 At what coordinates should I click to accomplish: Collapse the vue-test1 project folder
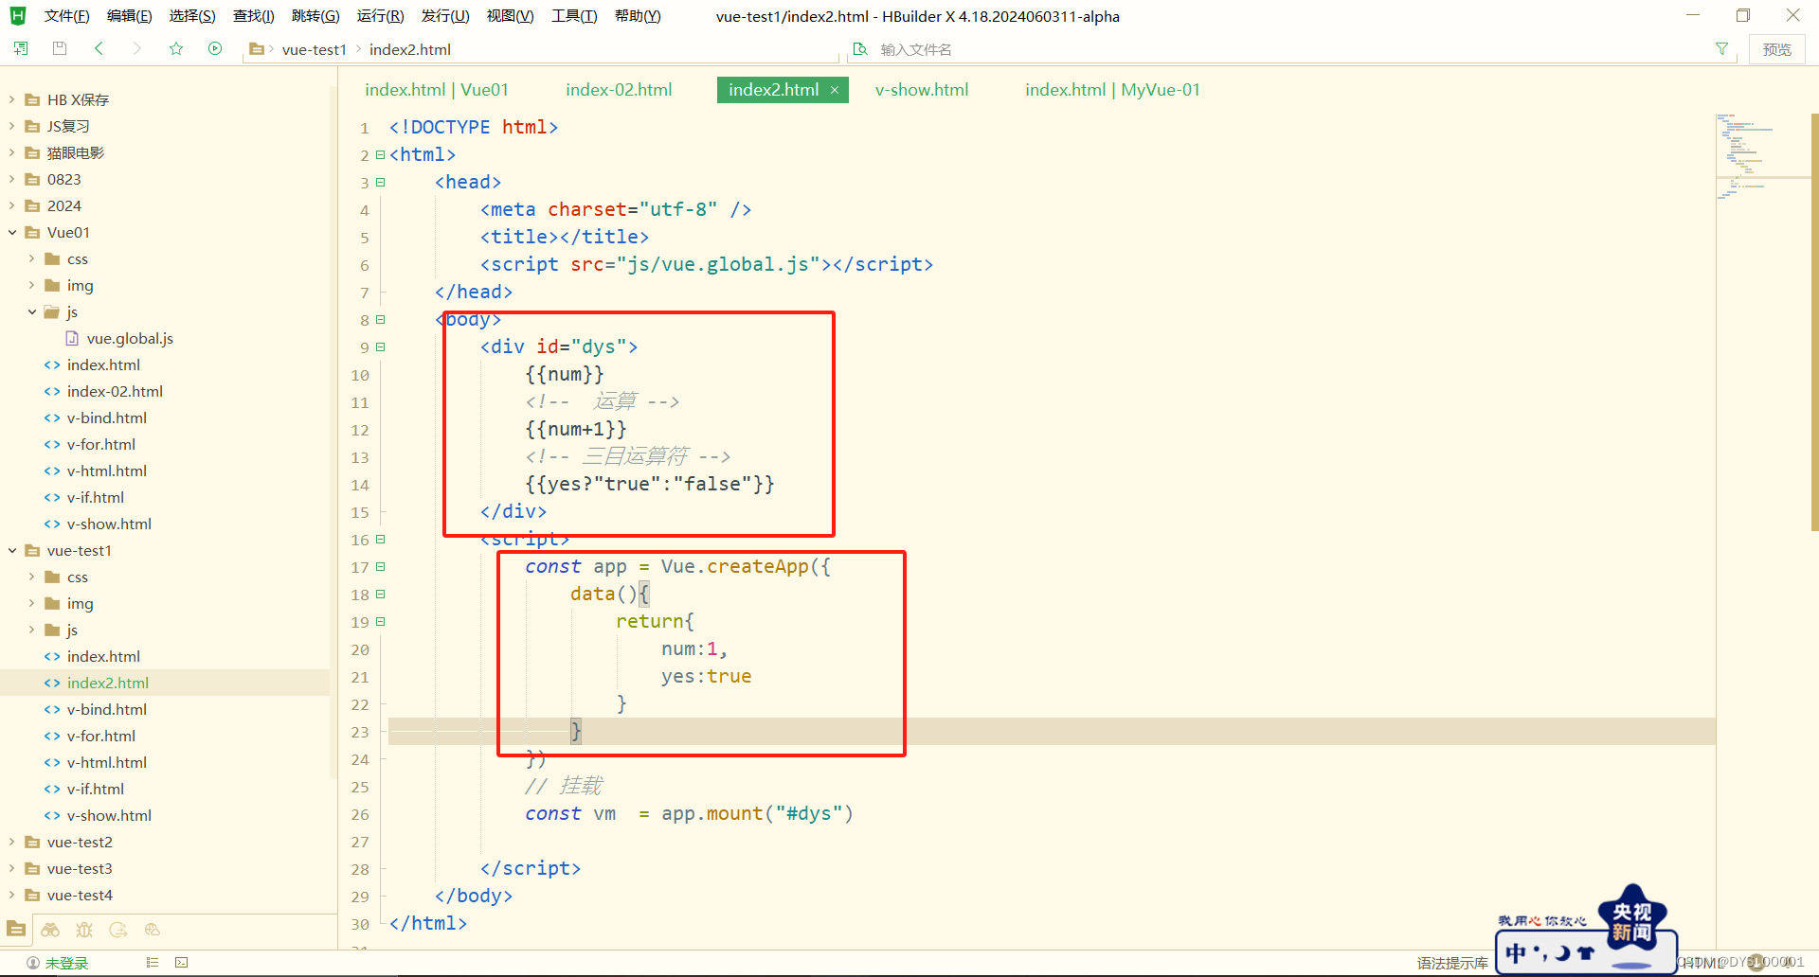12,550
